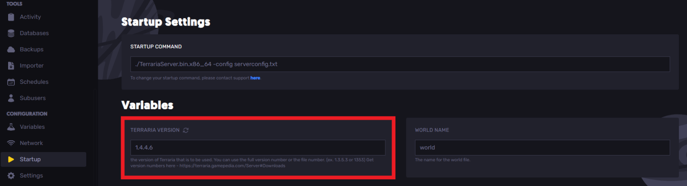Click refresh icon beside Terraria Version
This screenshot has height=186, width=687.
[x=186, y=130]
